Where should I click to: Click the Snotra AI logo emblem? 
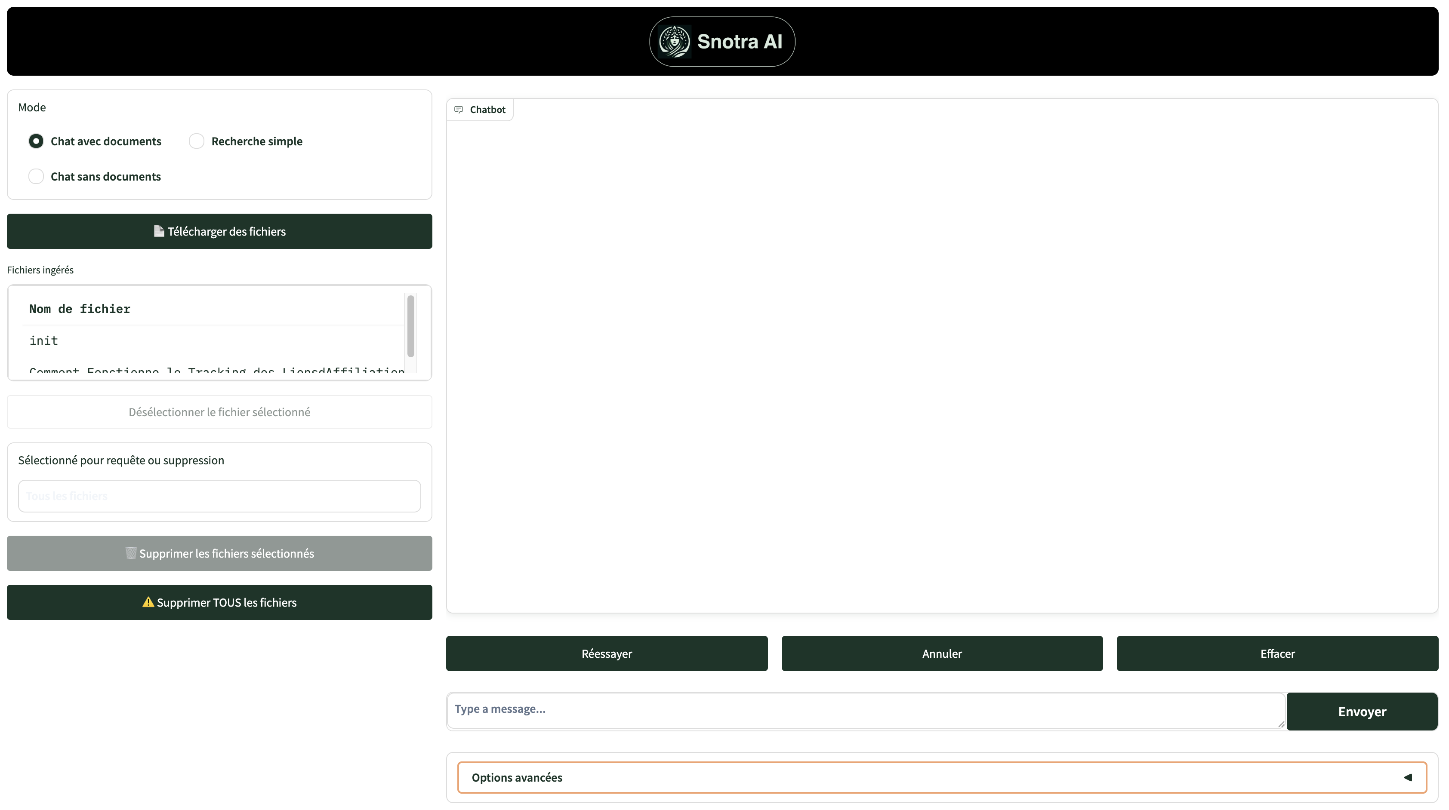tap(675, 42)
